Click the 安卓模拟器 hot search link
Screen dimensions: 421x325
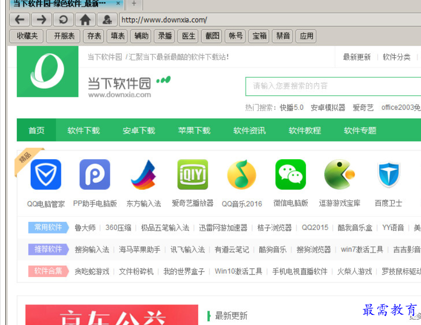pos(328,107)
